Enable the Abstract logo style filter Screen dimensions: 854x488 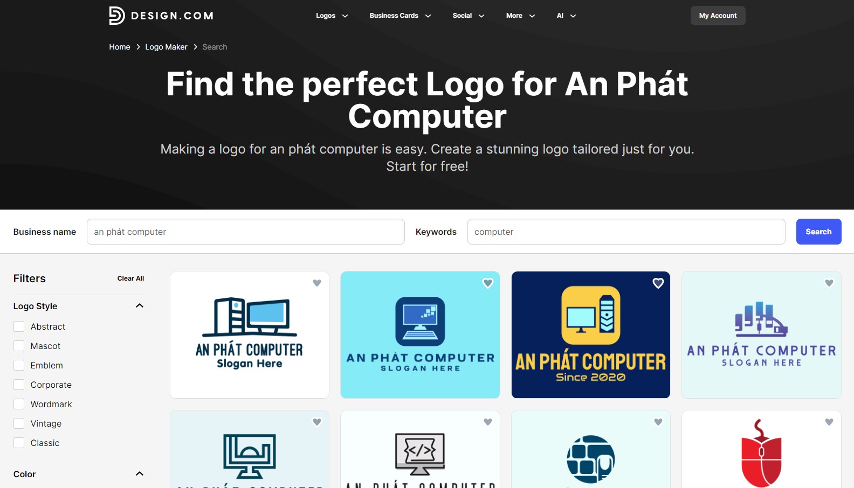19,326
